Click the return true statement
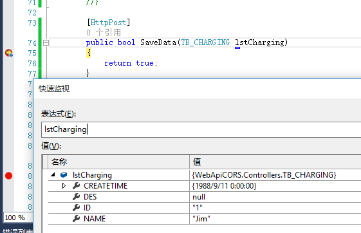361x233 pixels. (131, 63)
